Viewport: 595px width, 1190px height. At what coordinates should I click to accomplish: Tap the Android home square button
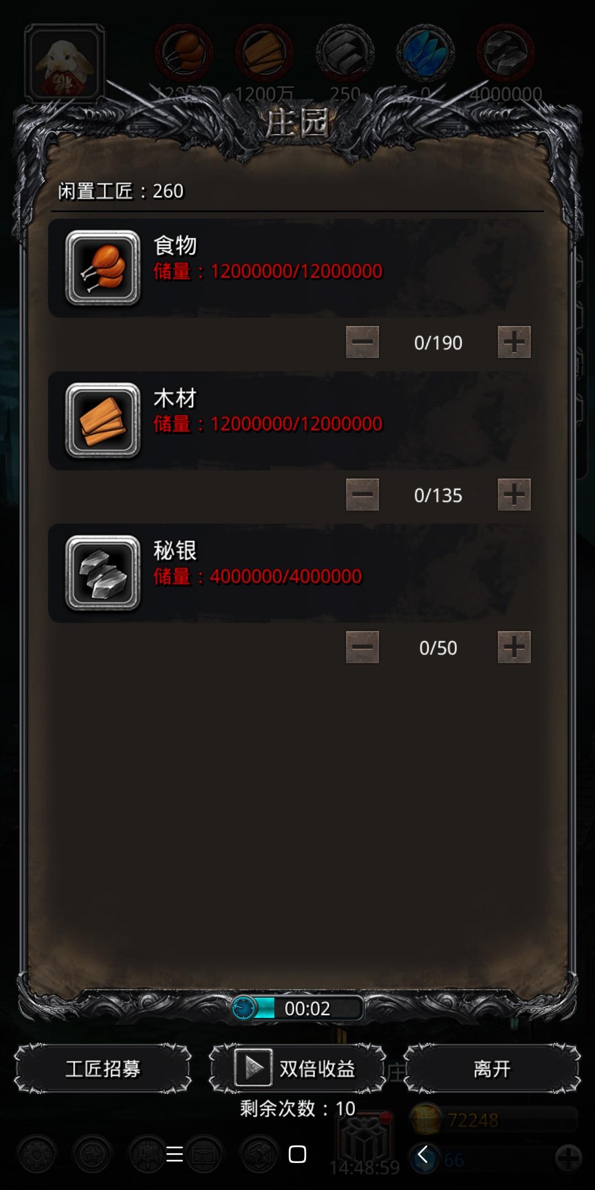click(x=297, y=1154)
